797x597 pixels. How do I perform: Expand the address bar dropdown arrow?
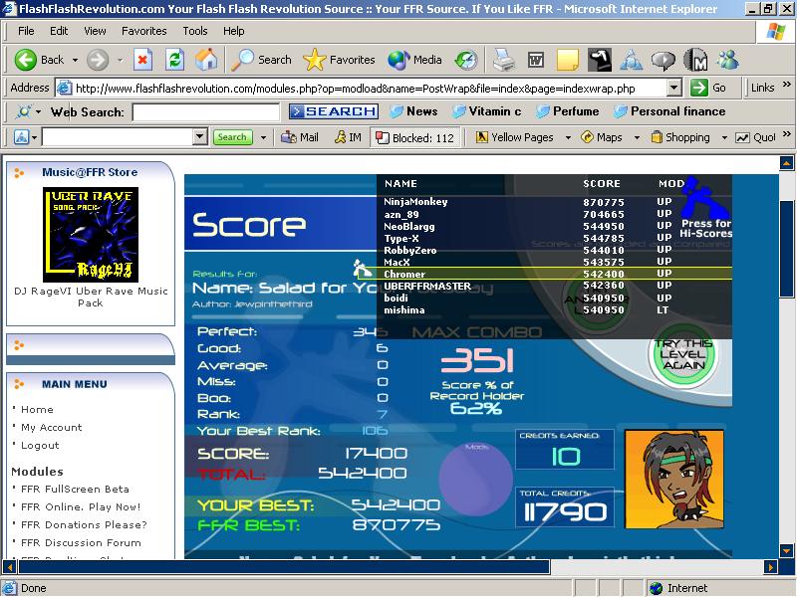674,88
